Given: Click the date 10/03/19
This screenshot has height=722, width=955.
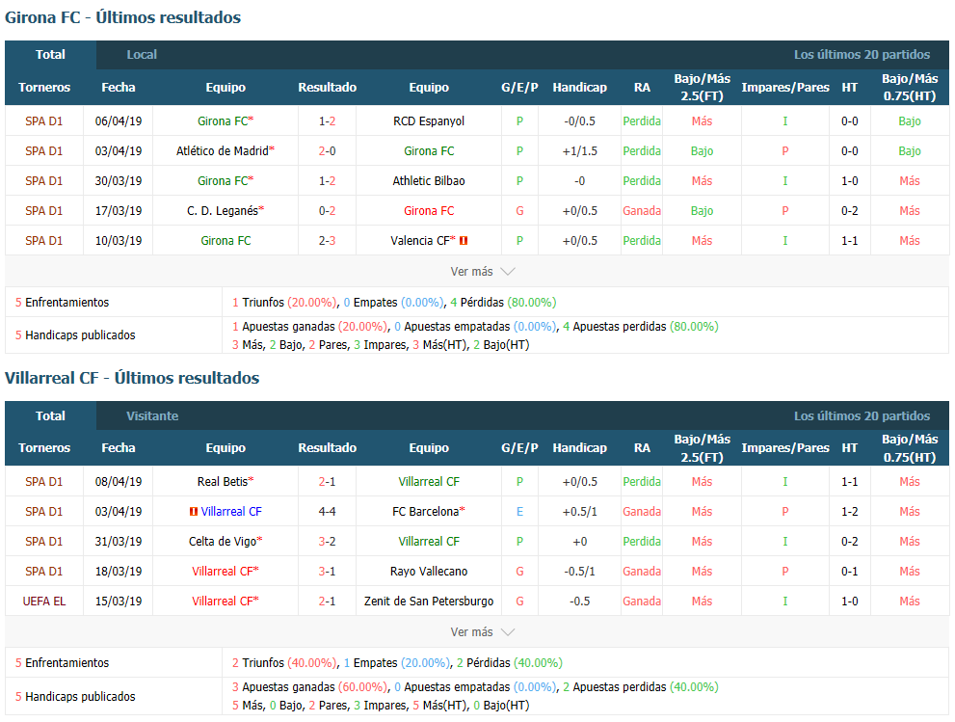Looking at the screenshot, I should [x=119, y=241].
